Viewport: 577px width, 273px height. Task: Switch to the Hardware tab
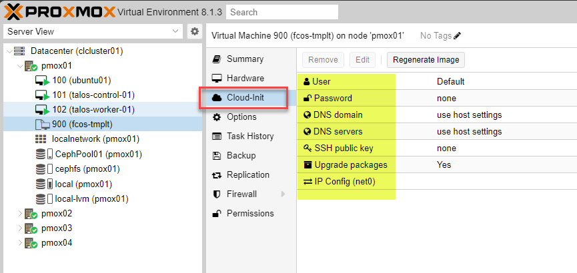tap(245, 79)
